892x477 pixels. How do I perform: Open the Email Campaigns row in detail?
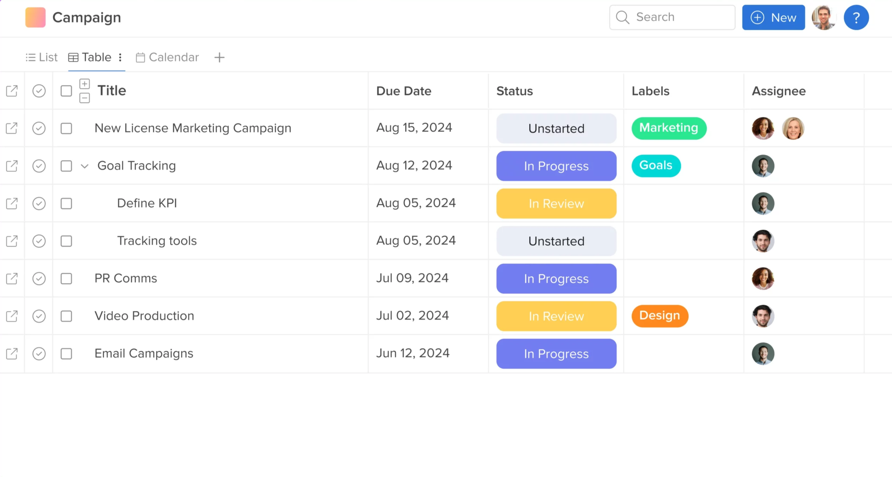point(12,354)
